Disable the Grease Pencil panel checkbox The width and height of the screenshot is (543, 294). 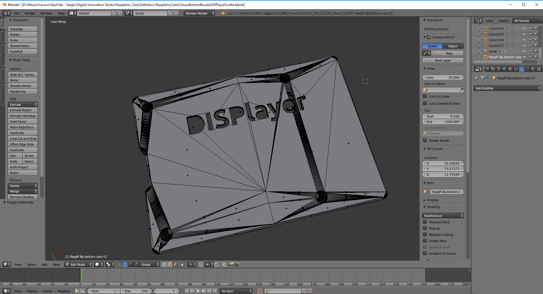[x=429, y=37]
